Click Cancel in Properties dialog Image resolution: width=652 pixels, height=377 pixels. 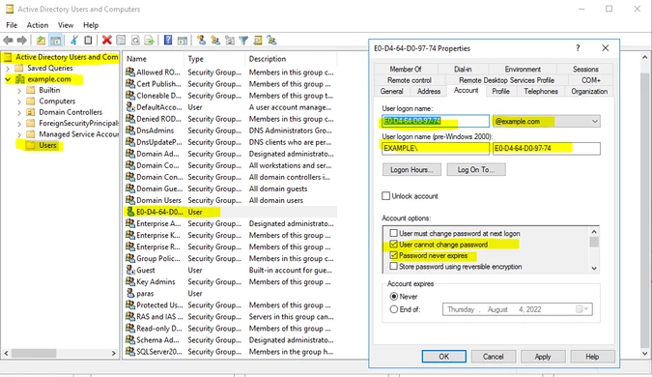coord(494,357)
